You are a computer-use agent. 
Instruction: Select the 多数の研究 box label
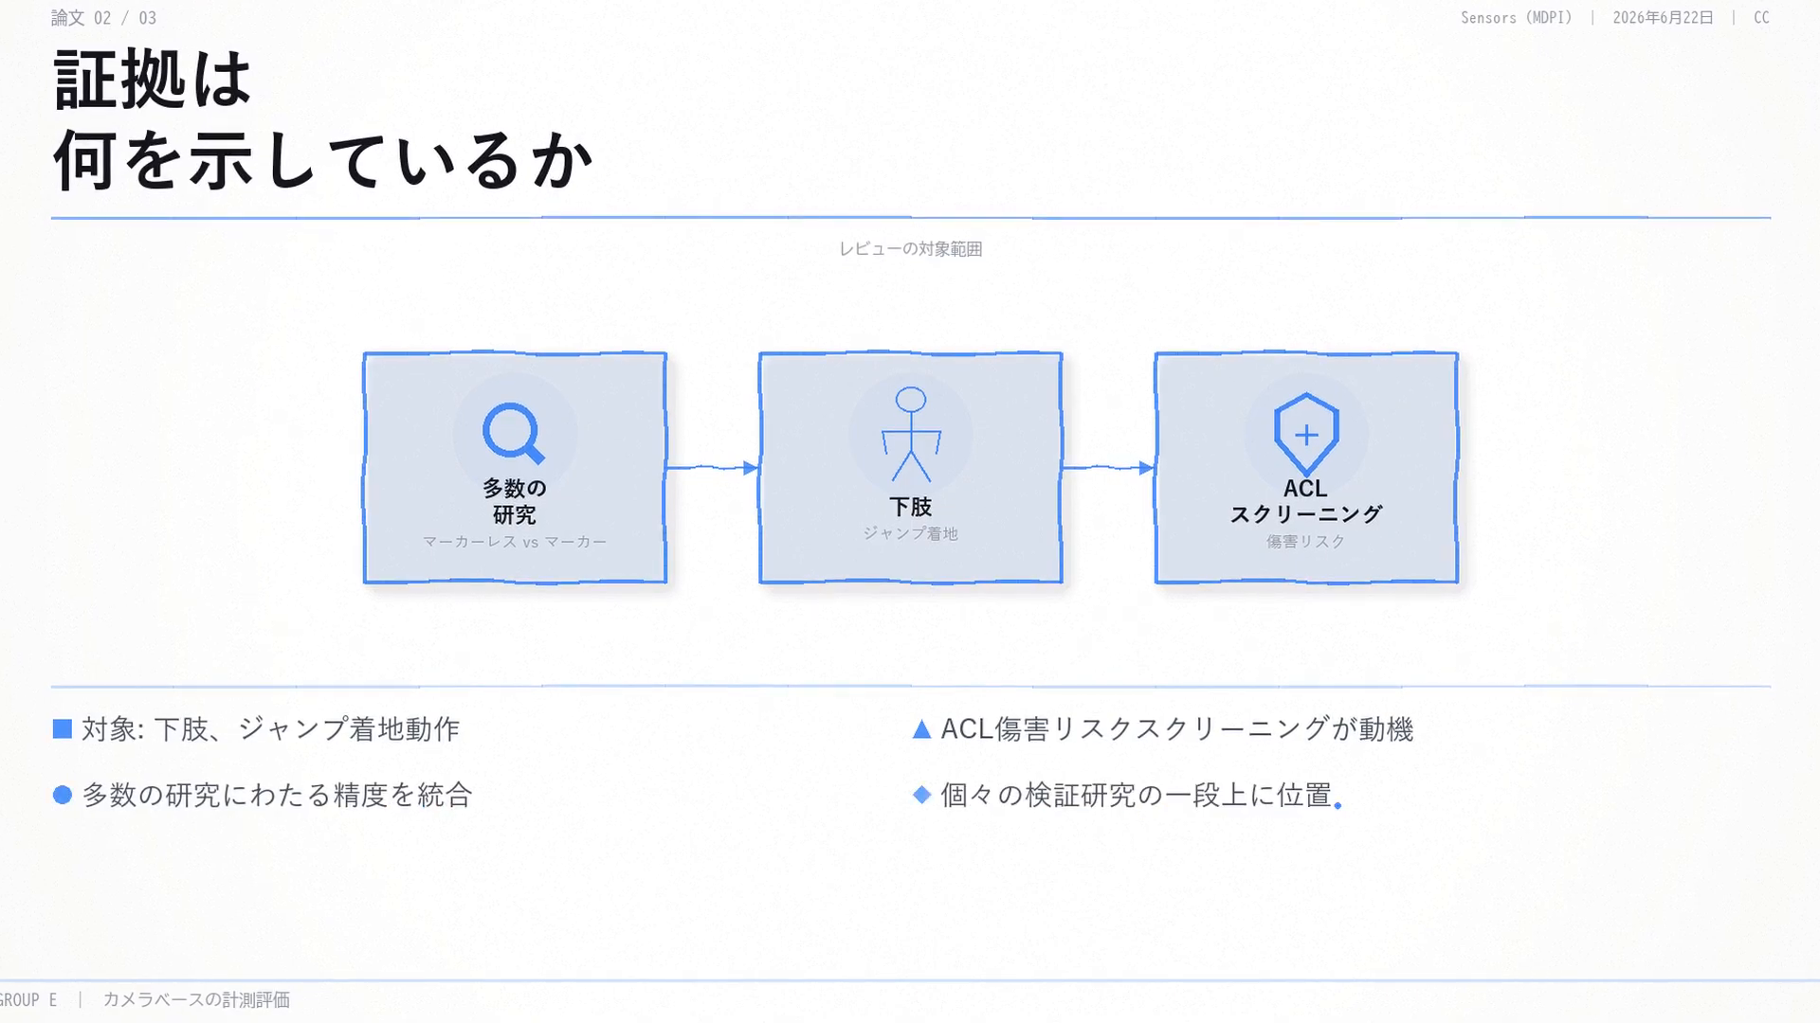click(515, 501)
